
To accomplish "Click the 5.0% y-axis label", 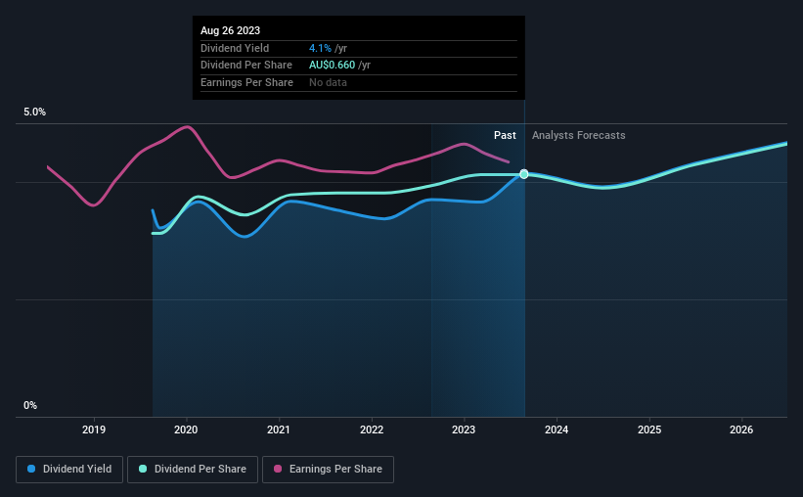I will click(x=35, y=112).
